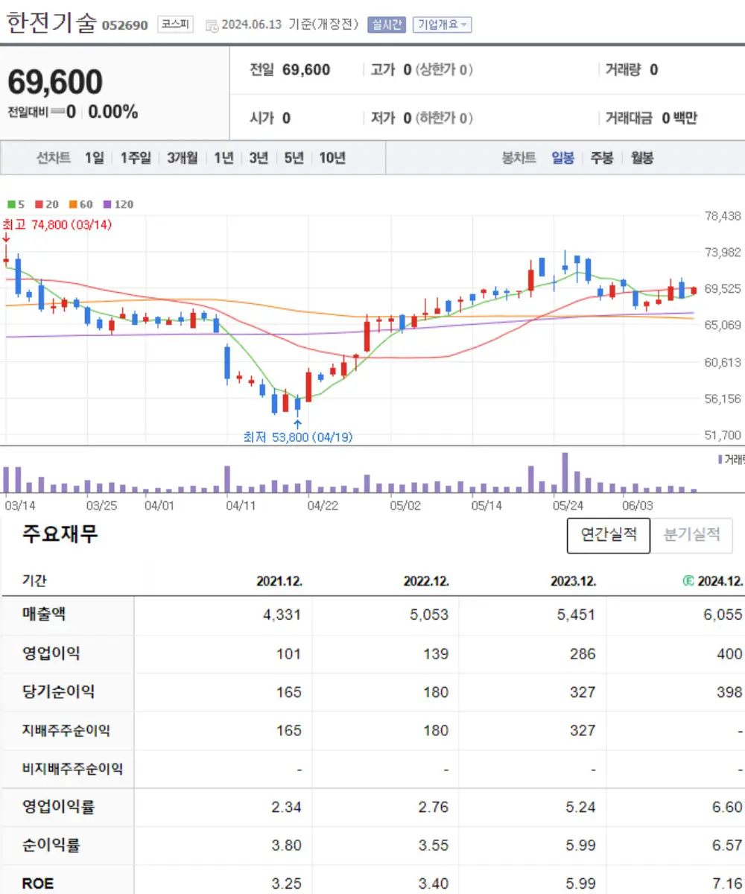Click the 2022 영업이익률 value 2.76

[x=433, y=807]
